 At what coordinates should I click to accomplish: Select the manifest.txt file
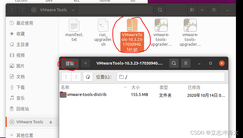coord(74,30)
